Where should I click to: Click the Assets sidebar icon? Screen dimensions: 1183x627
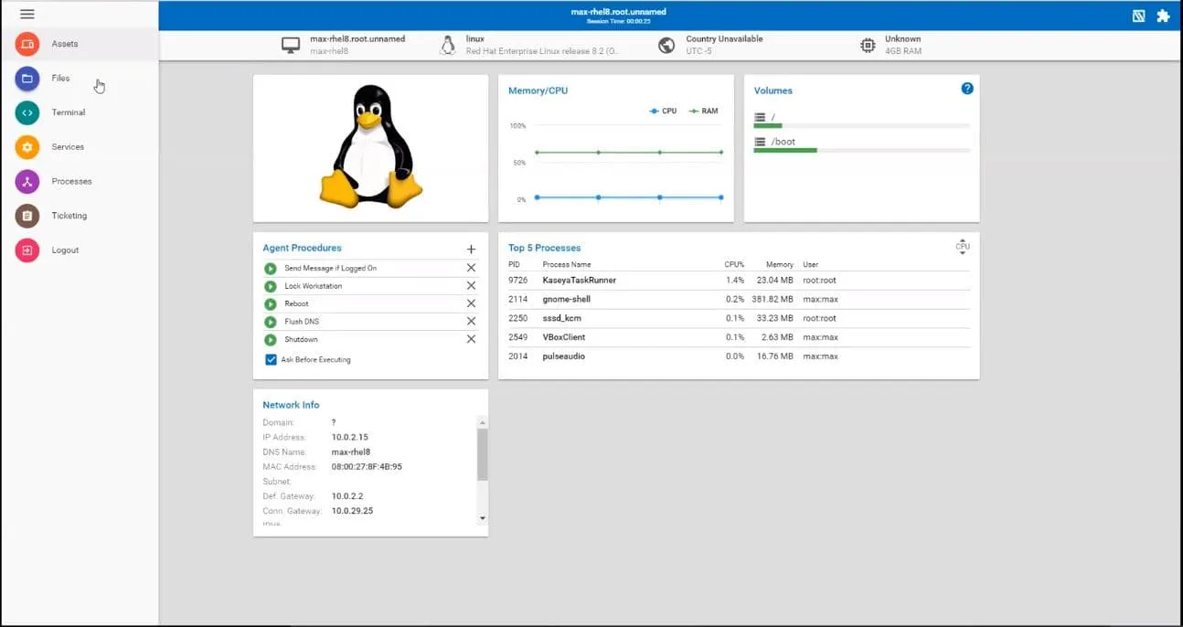pos(27,44)
